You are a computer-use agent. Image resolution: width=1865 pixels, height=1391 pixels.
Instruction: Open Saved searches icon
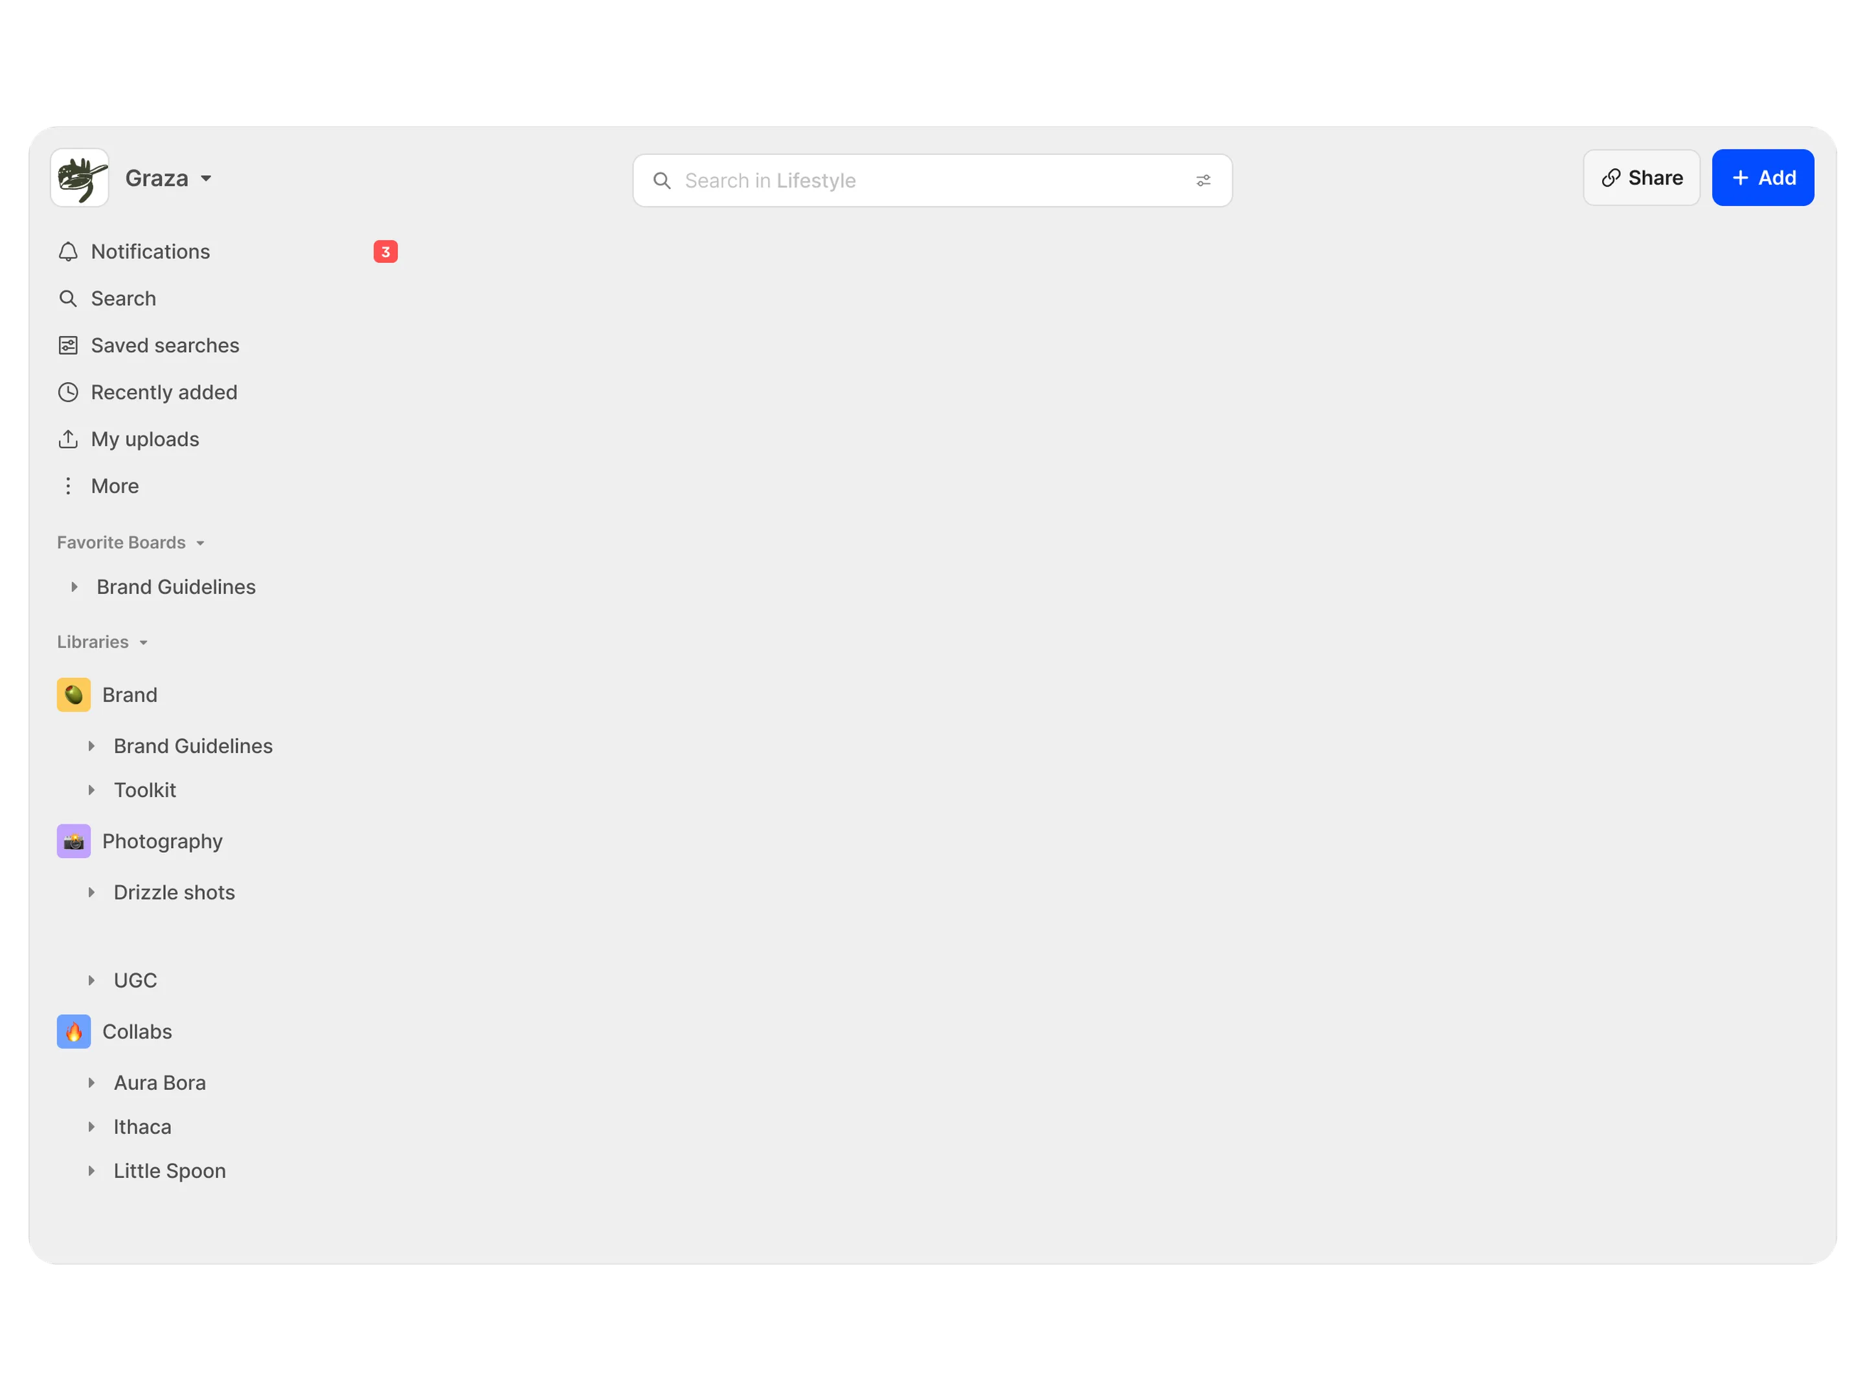tap(68, 345)
